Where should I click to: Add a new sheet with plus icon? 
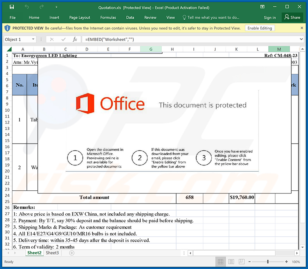[71, 253]
